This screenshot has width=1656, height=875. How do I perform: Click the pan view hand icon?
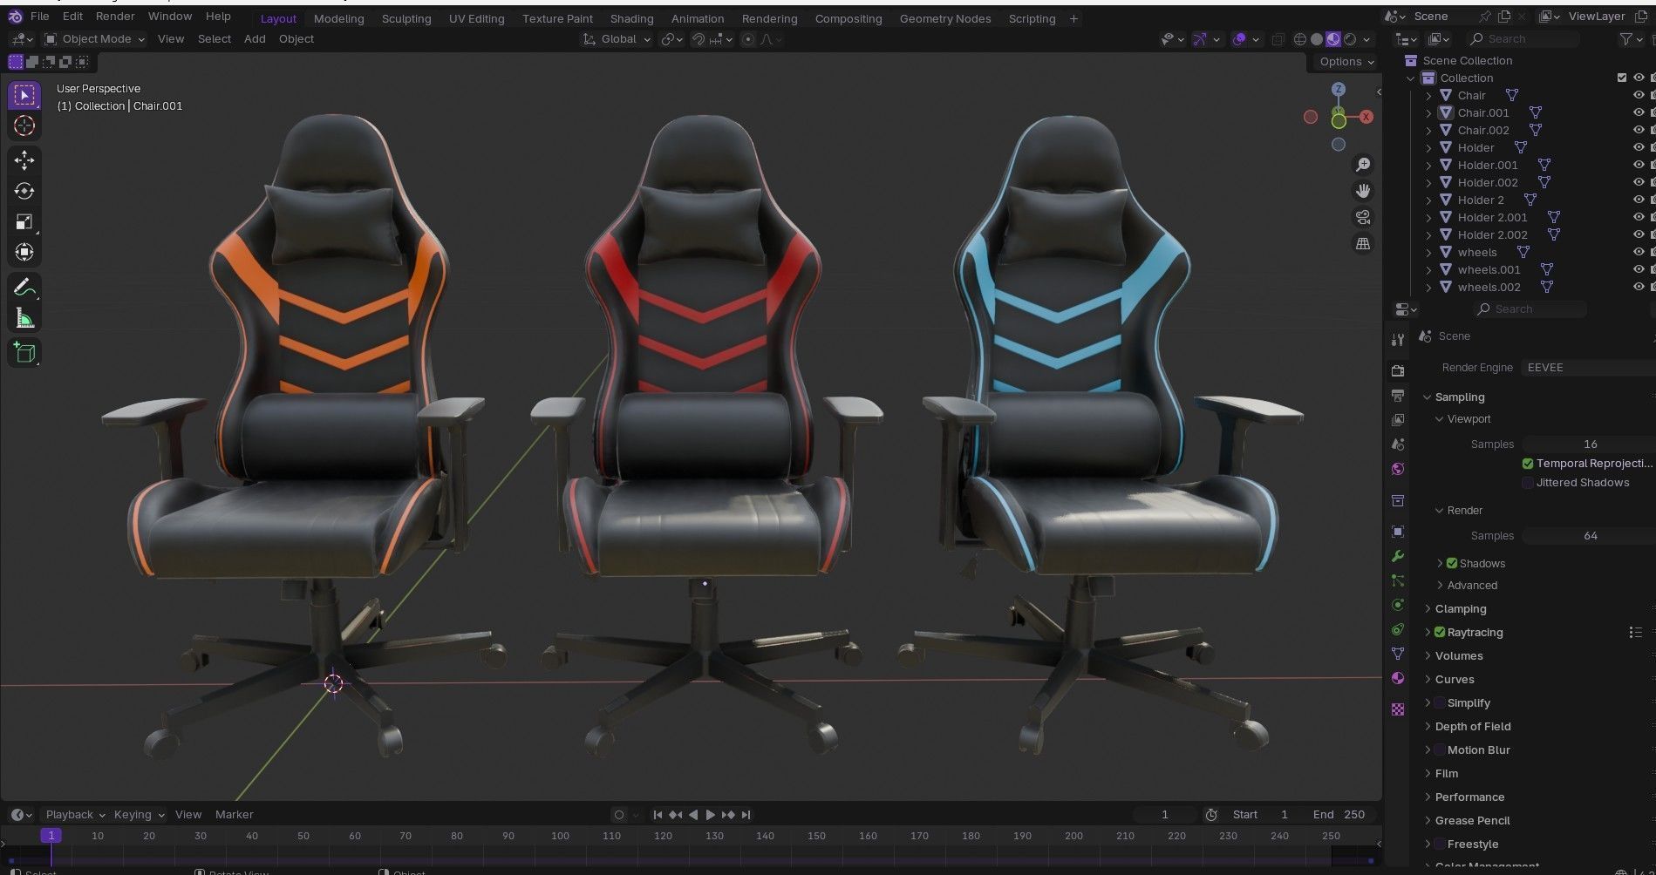1362,190
